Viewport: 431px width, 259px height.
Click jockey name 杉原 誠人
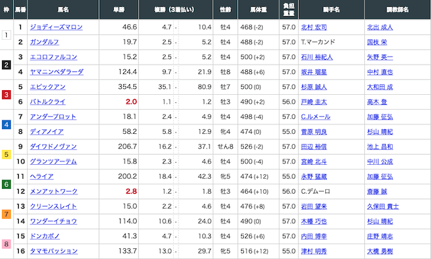314,87
